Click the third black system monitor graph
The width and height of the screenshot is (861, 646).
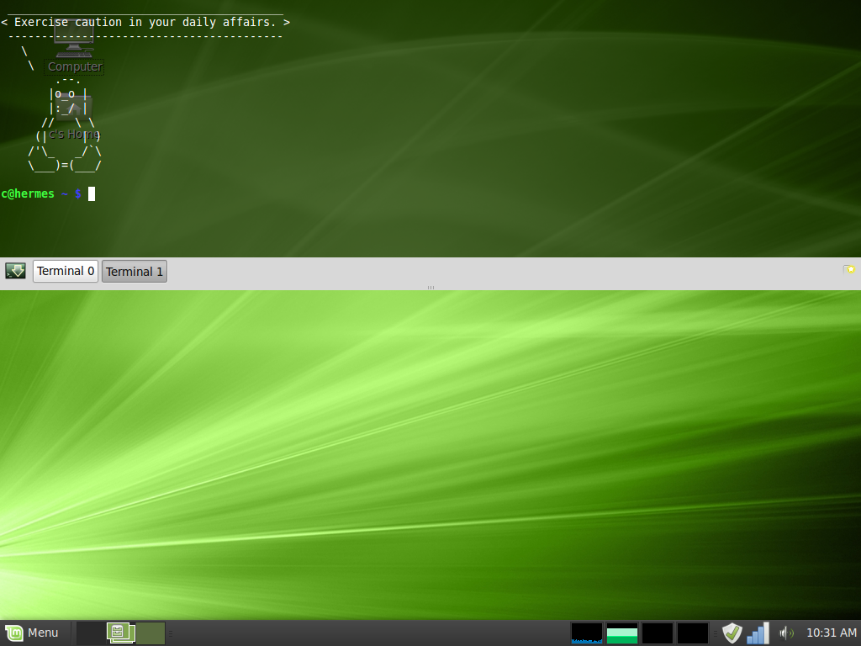coord(658,633)
